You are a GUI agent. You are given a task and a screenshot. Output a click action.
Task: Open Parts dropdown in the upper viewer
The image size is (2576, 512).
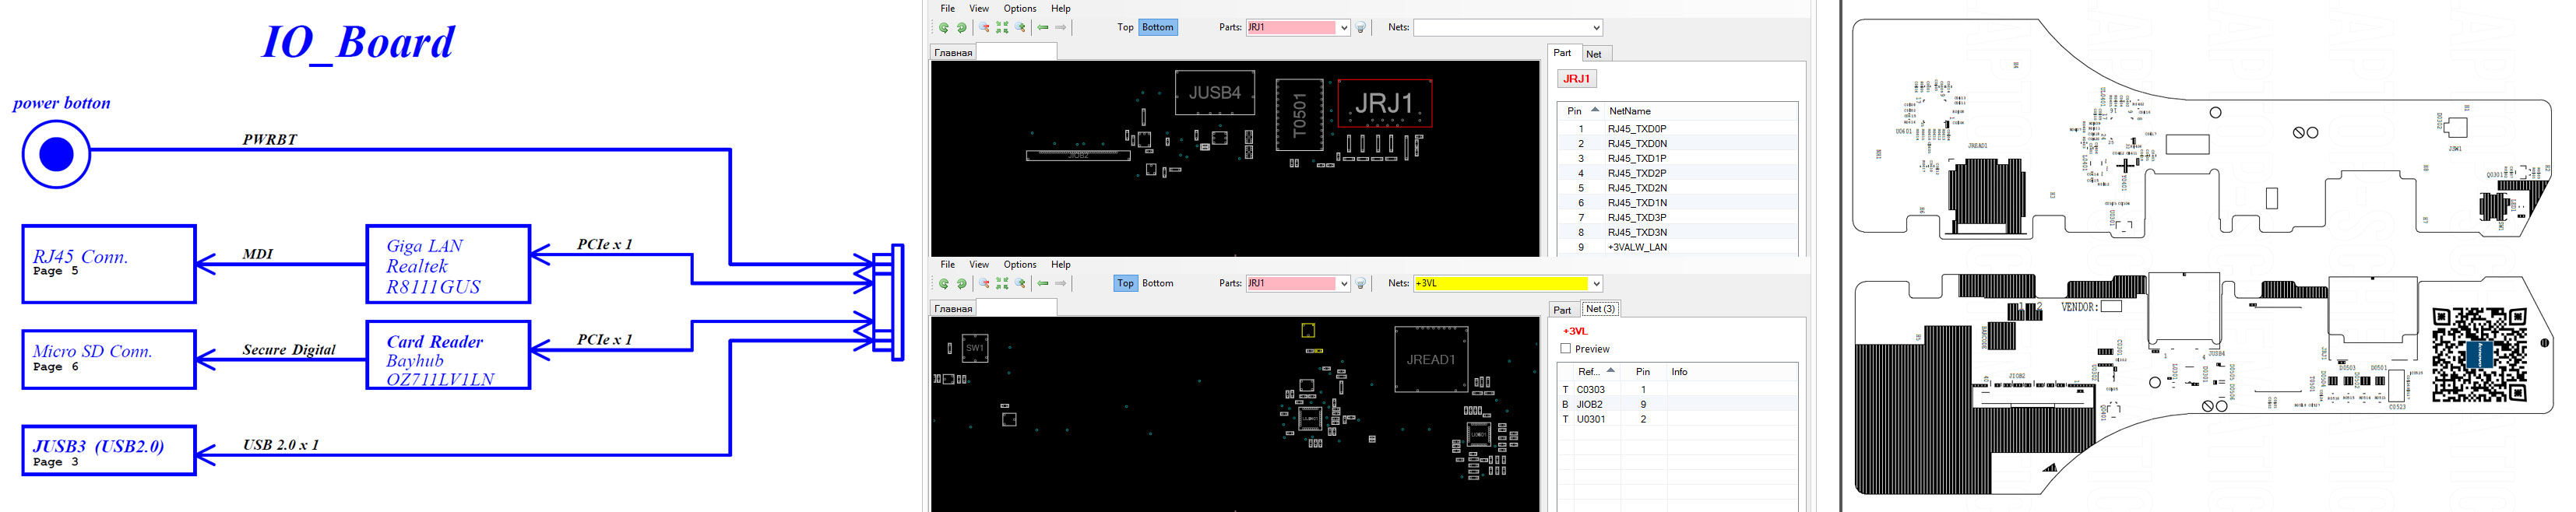(1344, 28)
